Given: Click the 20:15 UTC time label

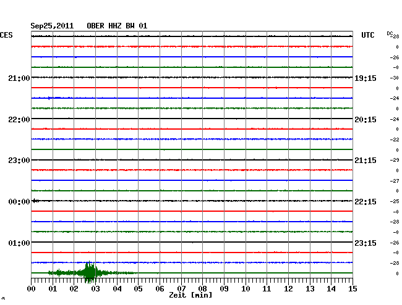Looking at the screenshot, I should 366,120.
